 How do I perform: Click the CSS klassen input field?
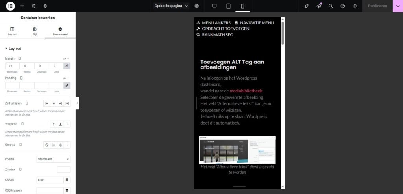tap(50, 190)
